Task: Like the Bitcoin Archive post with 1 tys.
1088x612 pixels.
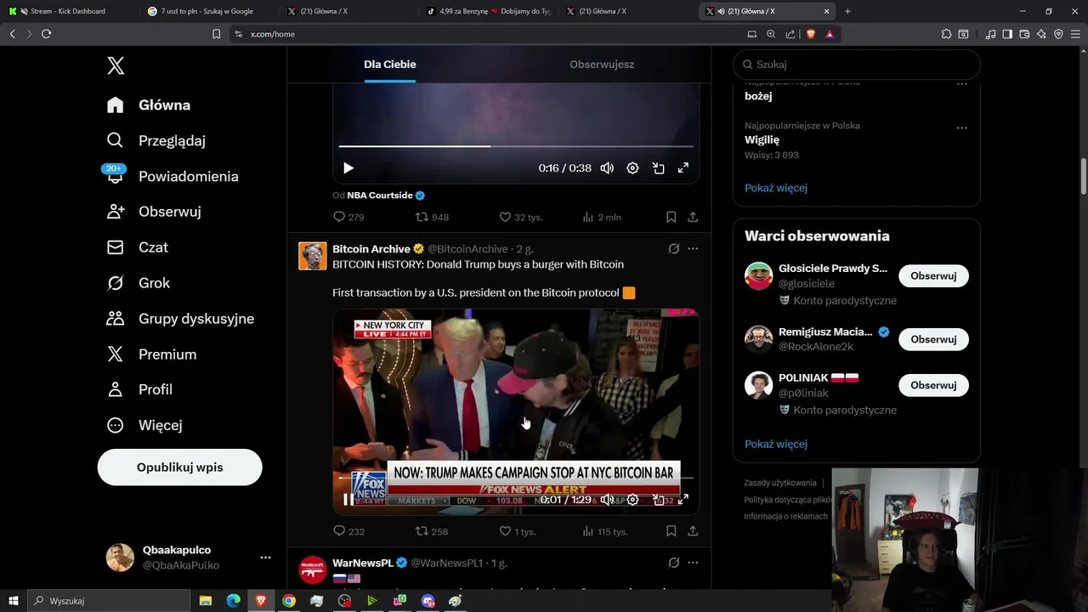Action: (517, 532)
